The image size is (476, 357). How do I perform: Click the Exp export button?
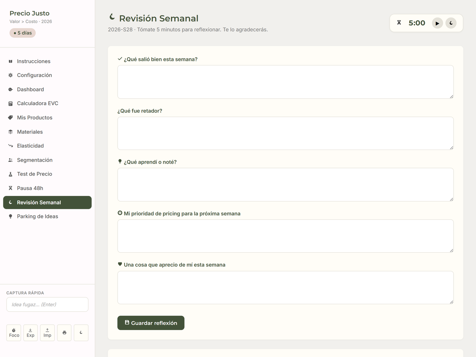point(31,333)
